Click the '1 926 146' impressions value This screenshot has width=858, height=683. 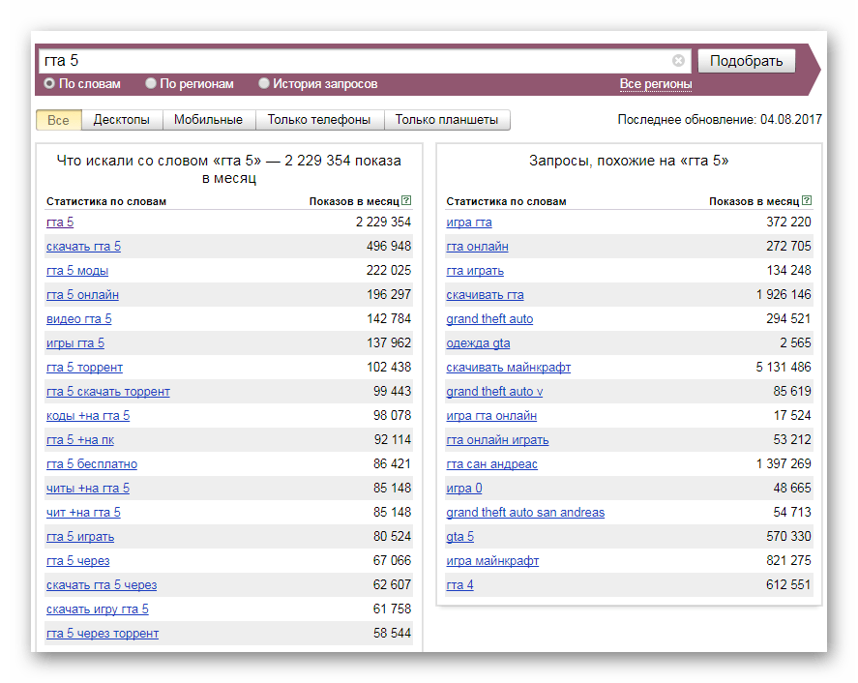pyautogui.click(x=784, y=294)
